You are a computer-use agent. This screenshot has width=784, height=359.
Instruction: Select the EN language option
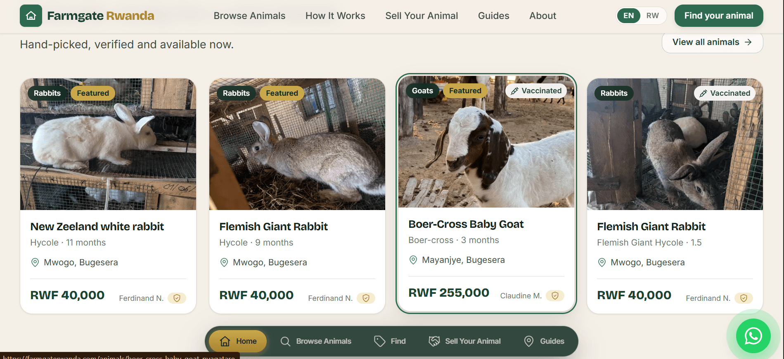click(629, 16)
